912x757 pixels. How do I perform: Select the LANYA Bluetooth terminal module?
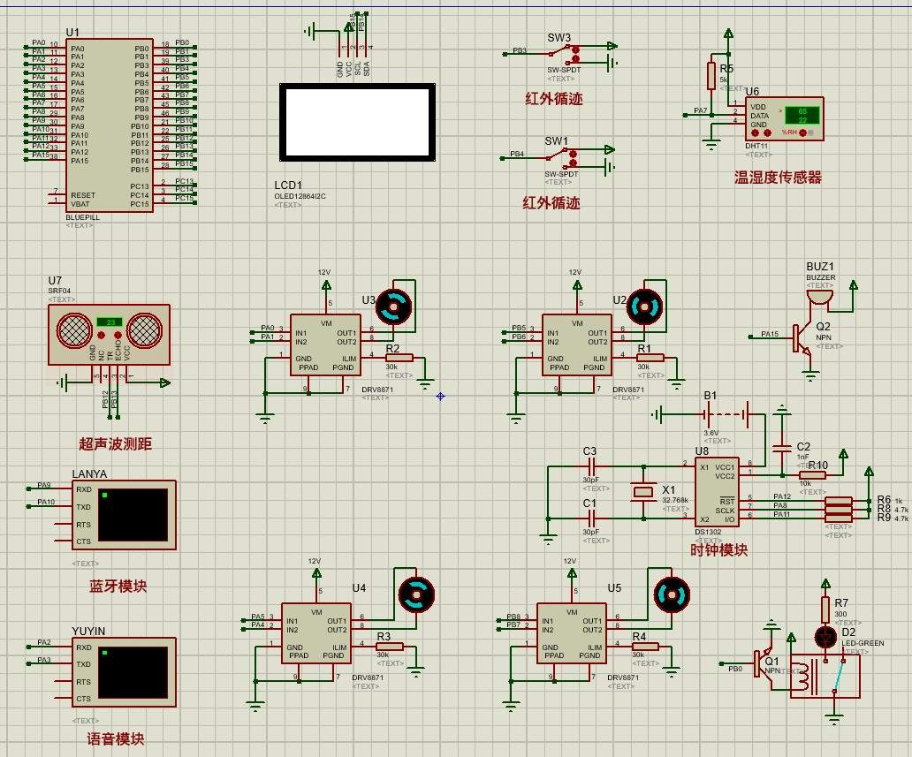pos(124,515)
